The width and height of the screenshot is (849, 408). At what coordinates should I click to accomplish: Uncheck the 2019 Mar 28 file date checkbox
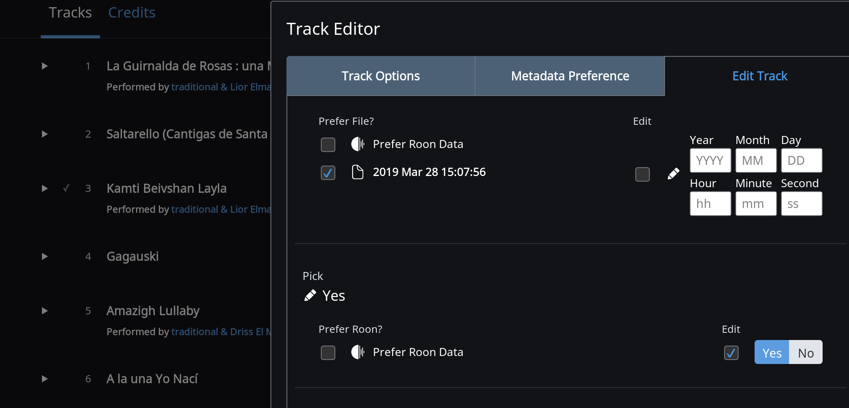pos(328,173)
